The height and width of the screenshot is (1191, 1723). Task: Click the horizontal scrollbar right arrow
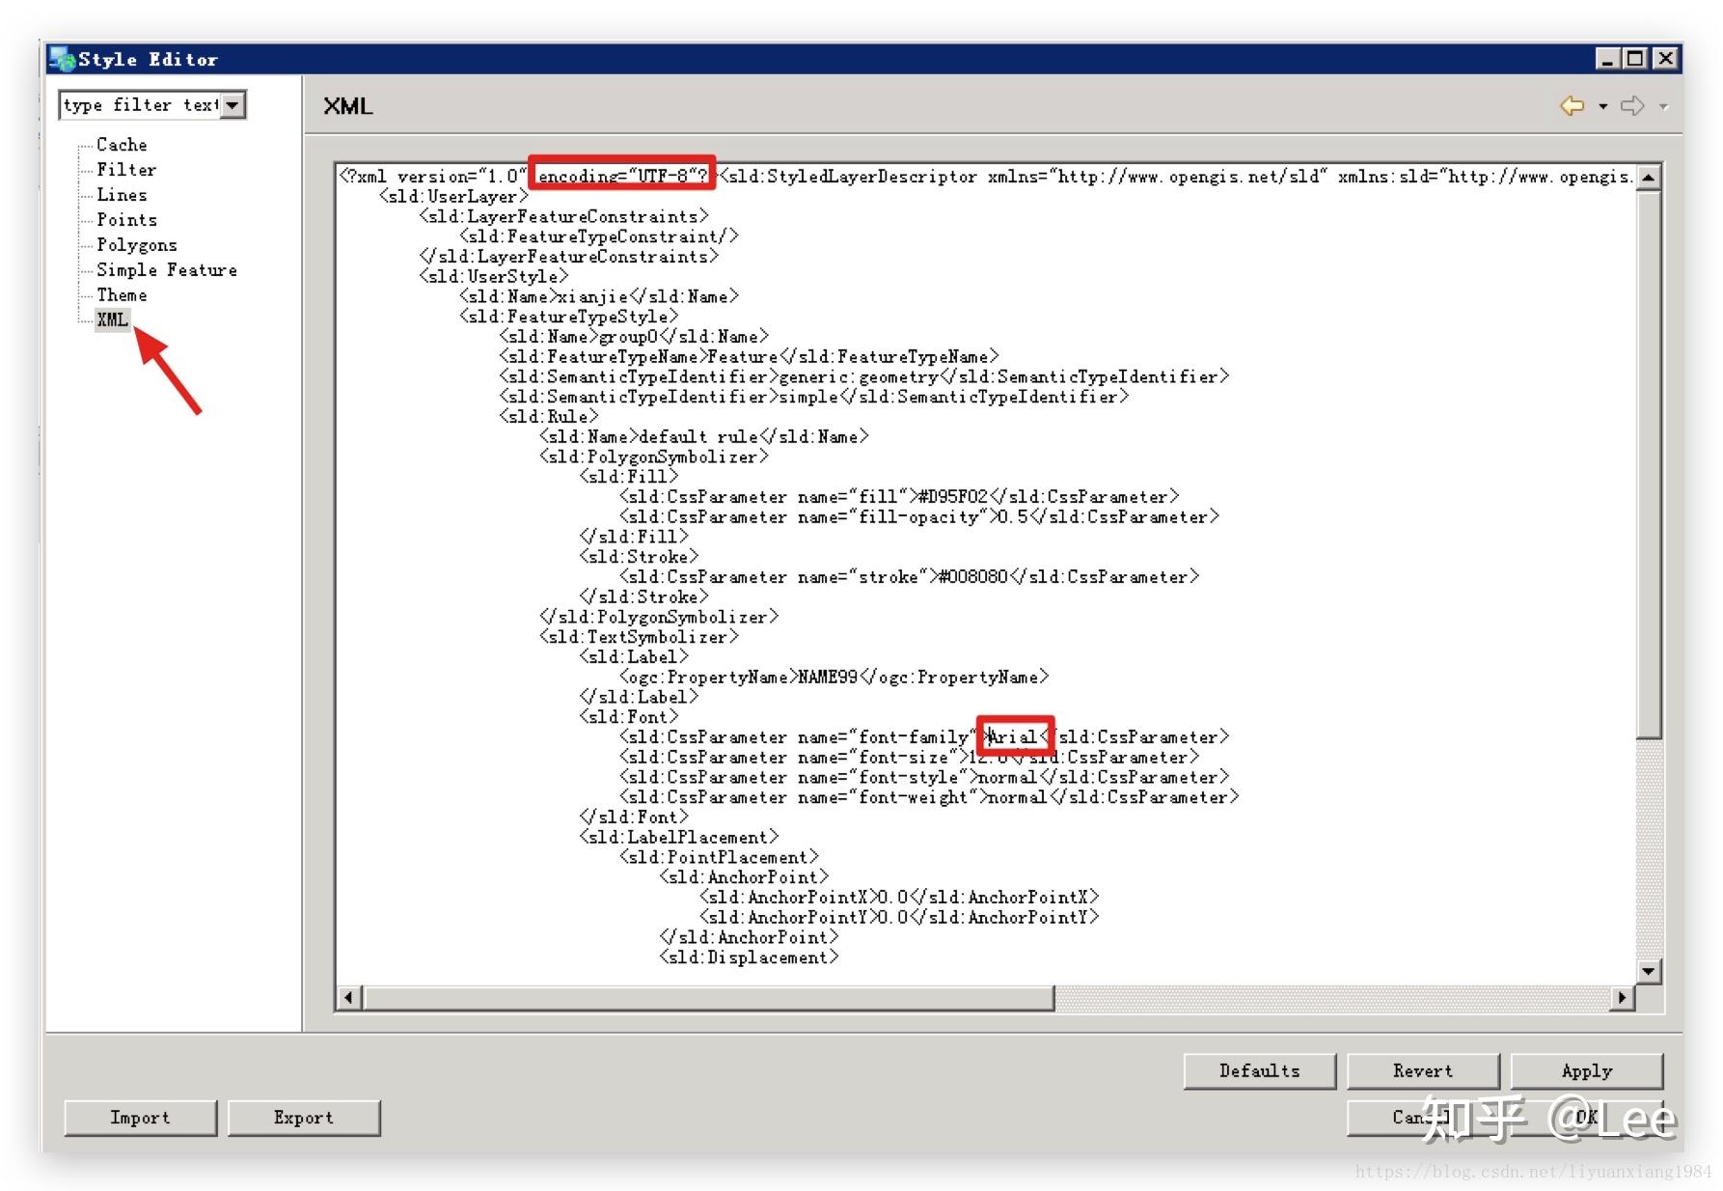pyautogui.click(x=1622, y=997)
